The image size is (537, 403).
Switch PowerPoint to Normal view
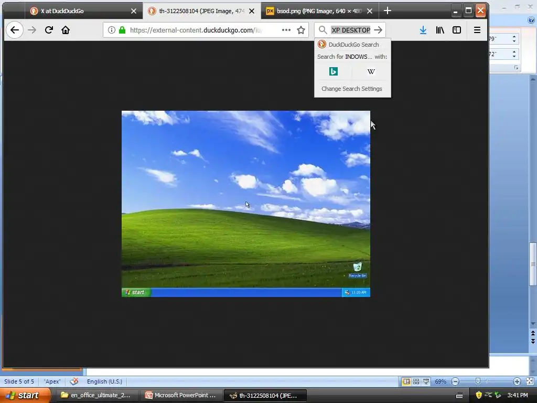pos(406,381)
